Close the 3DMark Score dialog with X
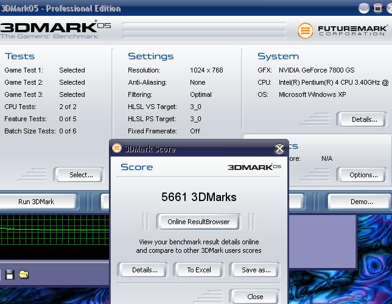The height and width of the screenshot is (304, 392). point(279,148)
